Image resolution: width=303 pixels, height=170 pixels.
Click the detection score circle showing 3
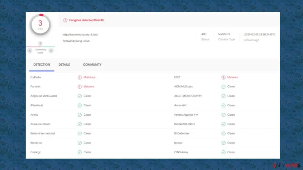[x=40, y=25]
